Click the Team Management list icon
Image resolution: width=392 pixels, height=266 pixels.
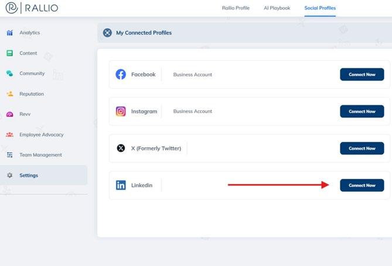pos(10,155)
